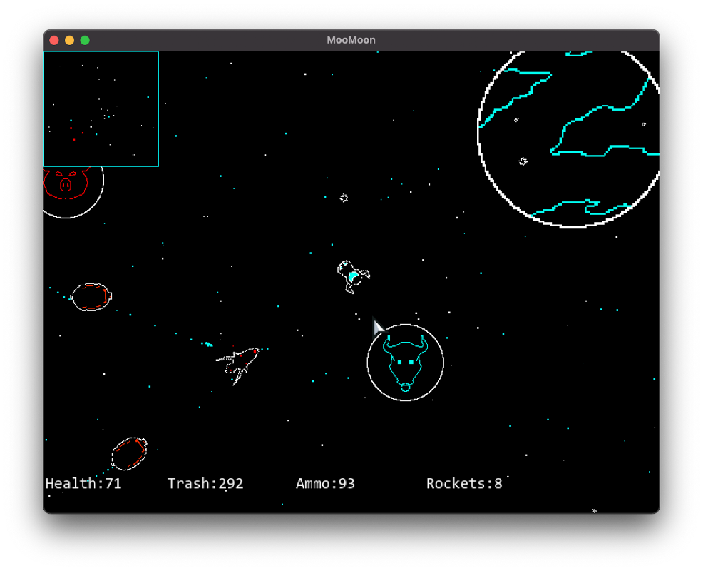The image size is (703, 571).
Task: Click the tiny asteroid at window's bottom edge
Action: 594,510
